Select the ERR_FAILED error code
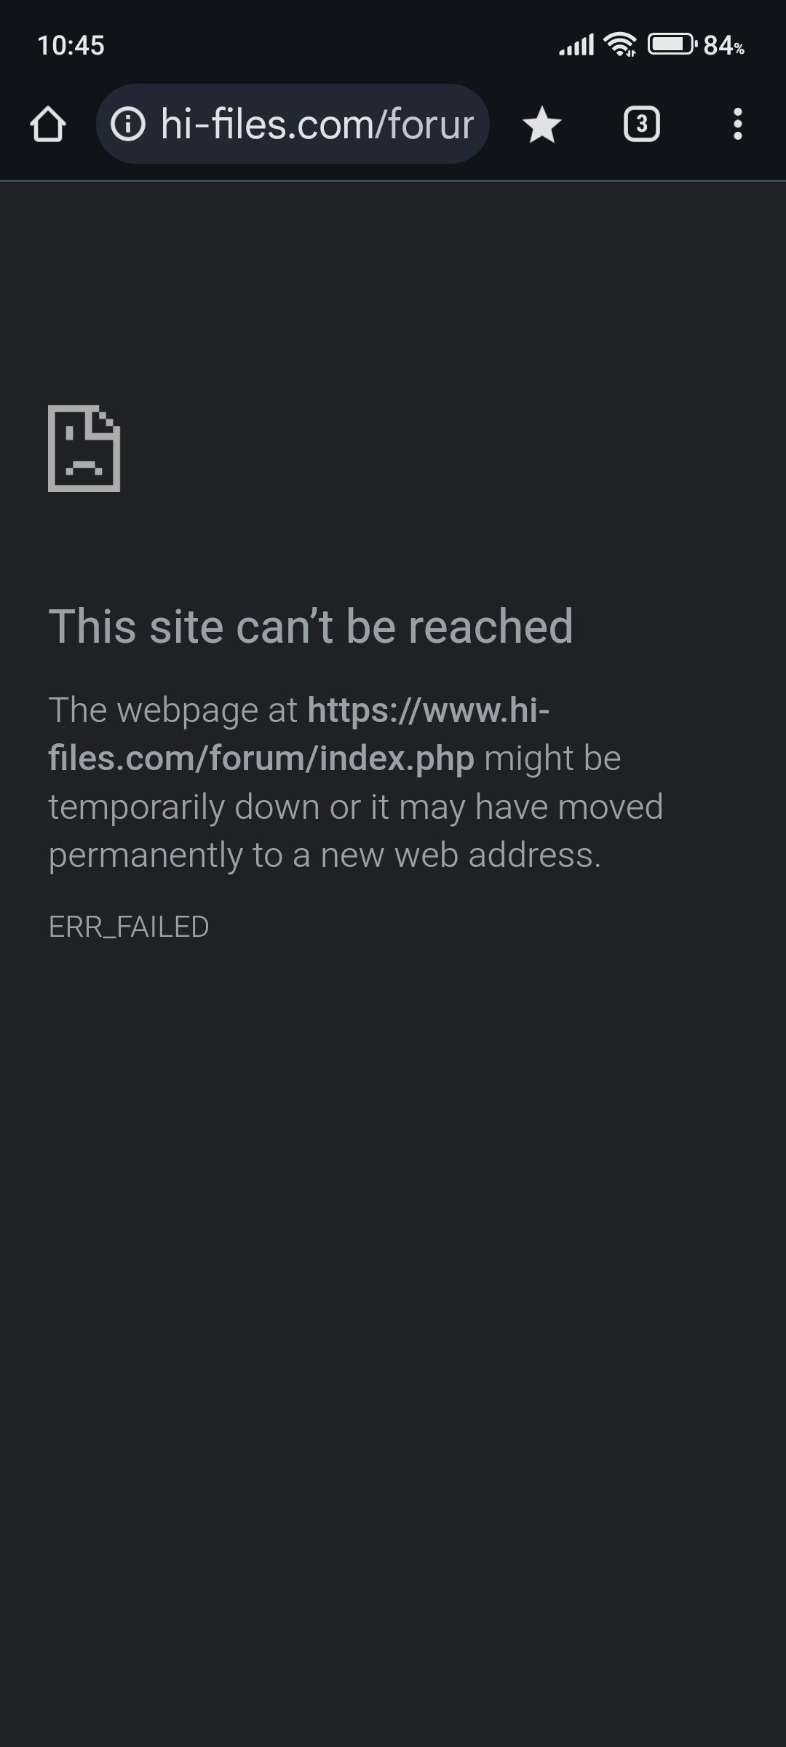 point(129,927)
